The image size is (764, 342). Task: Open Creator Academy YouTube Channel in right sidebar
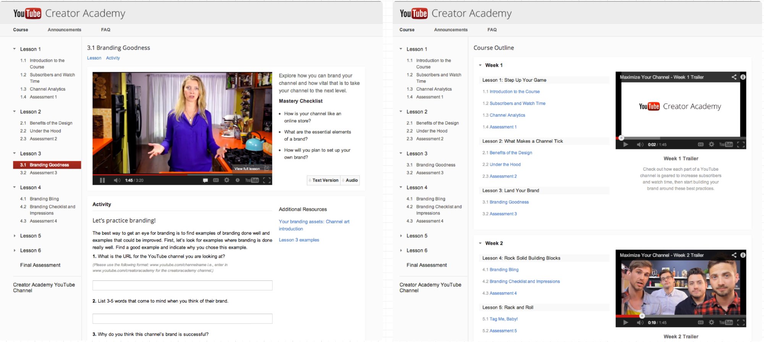point(430,287)
